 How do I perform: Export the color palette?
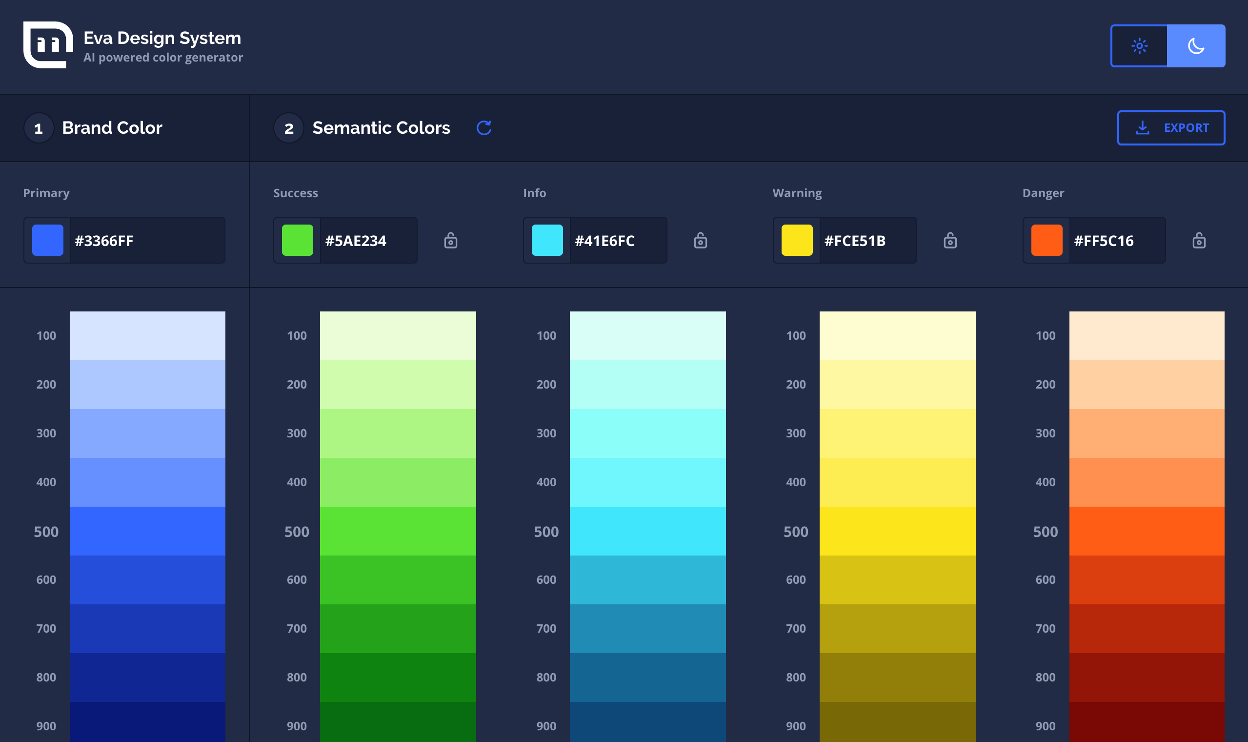pos(1170,128)
